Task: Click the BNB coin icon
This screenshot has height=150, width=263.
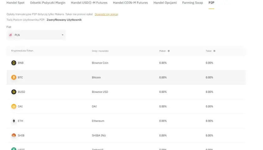Action: point(14,63)
